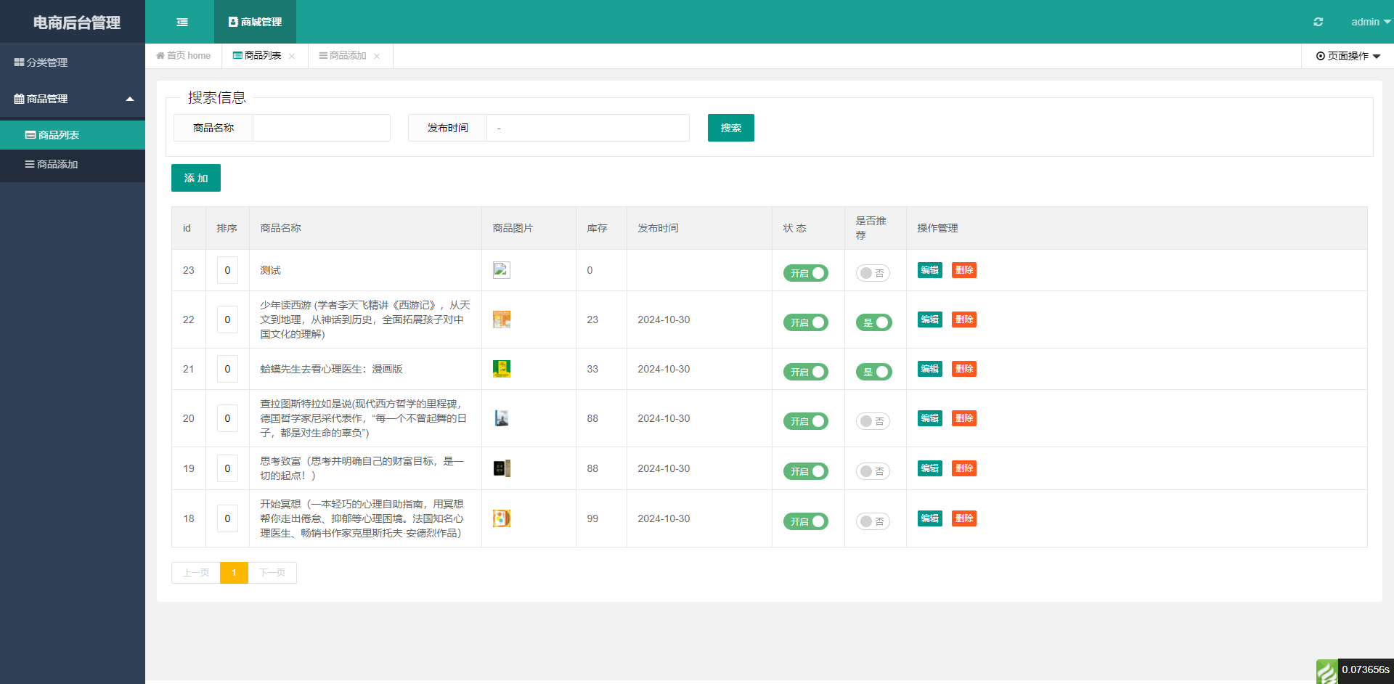Toggle 开启 status for product 20
The image size is (1394, 684).
tap(806, 421)
